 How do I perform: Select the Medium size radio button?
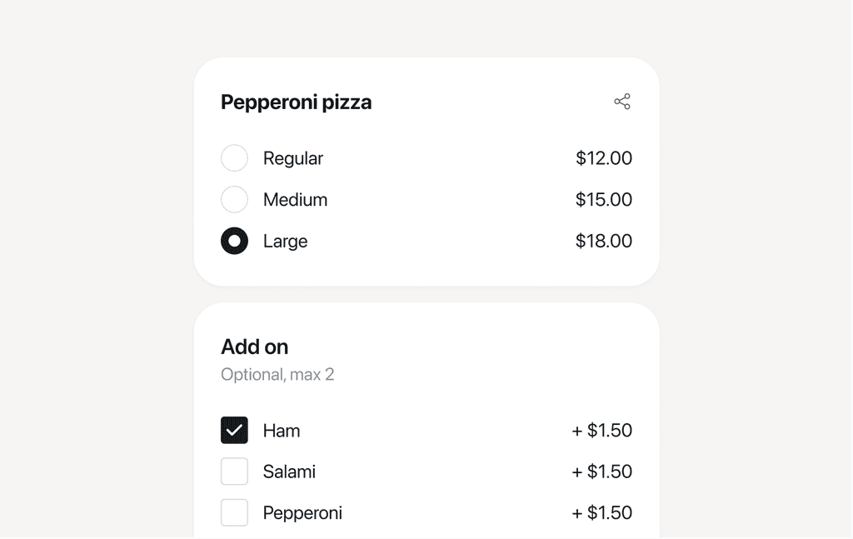(234, 199)
